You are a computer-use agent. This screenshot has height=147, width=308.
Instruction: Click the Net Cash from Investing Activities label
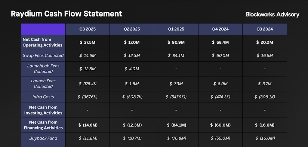point(43,110)
